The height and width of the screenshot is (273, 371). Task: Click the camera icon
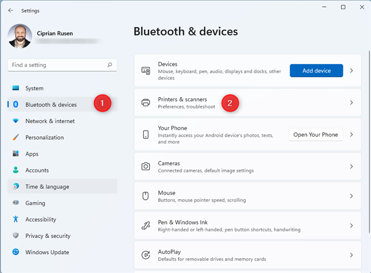[x=146, y=167]
